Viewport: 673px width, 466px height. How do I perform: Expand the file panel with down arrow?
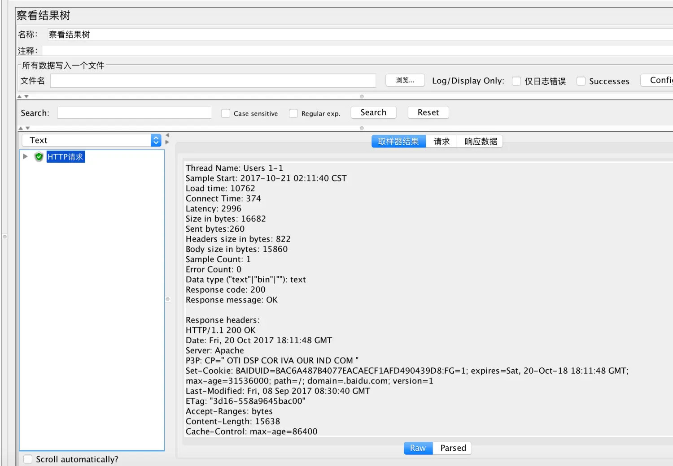(26, 97)
